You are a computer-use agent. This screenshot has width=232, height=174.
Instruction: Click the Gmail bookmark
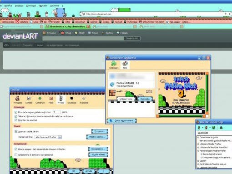(34, 22)
